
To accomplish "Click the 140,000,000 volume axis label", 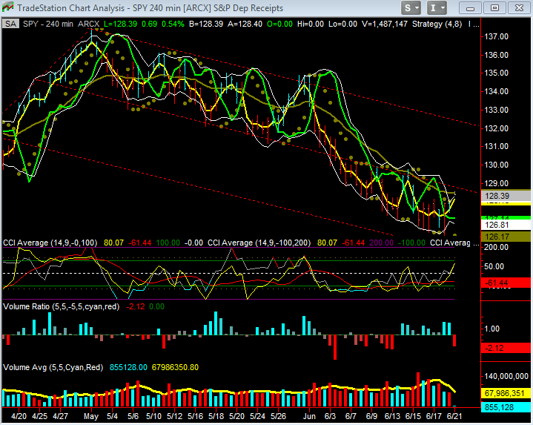I will (506, 376).
